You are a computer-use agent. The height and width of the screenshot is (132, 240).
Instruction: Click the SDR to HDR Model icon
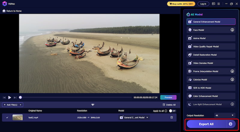point(190,88)
